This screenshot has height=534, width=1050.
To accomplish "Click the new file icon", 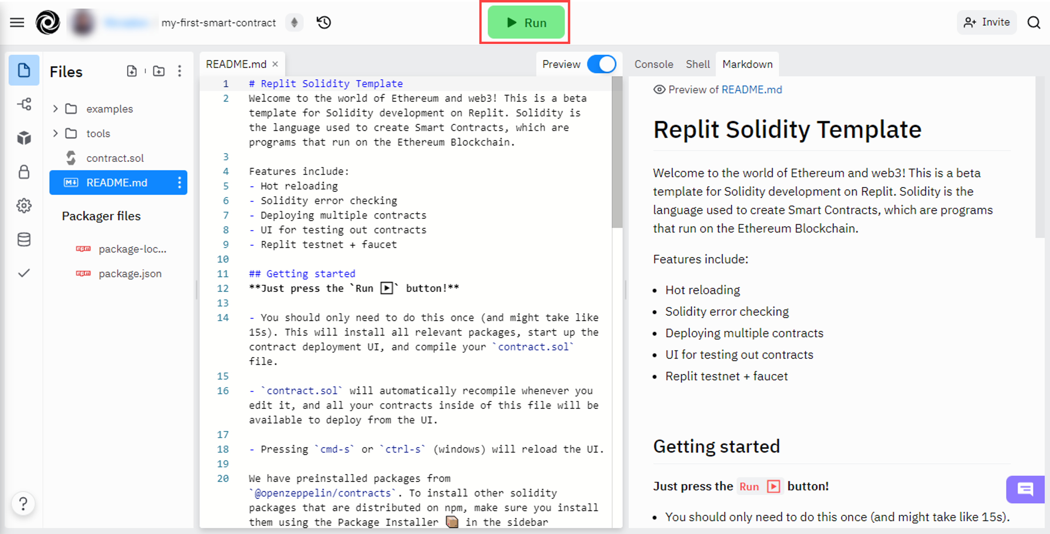I will (132, 71).
